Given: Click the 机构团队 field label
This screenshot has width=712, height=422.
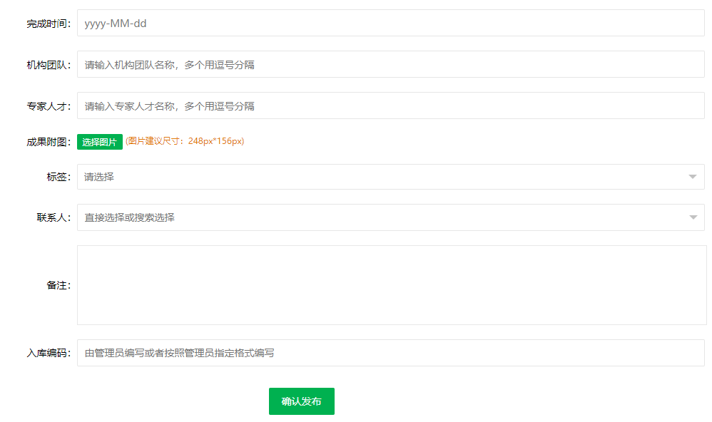Looking at the screenshot, I should 49,65.
